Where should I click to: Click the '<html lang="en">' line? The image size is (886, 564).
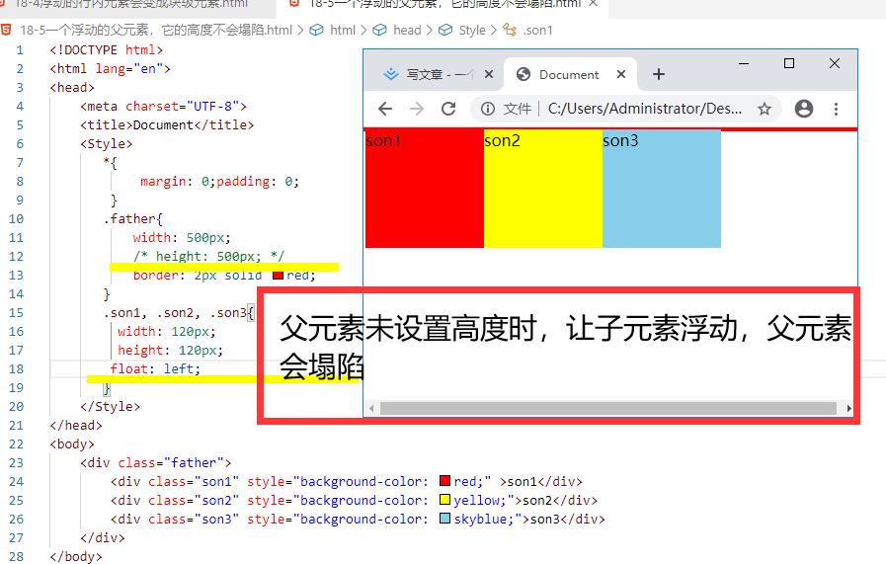[x=111, y=68]
